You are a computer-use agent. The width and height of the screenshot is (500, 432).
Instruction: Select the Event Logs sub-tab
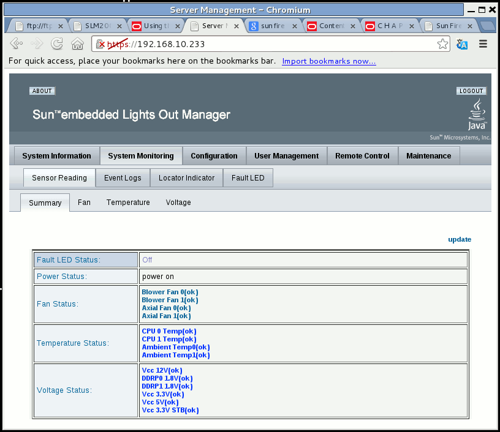123,178
